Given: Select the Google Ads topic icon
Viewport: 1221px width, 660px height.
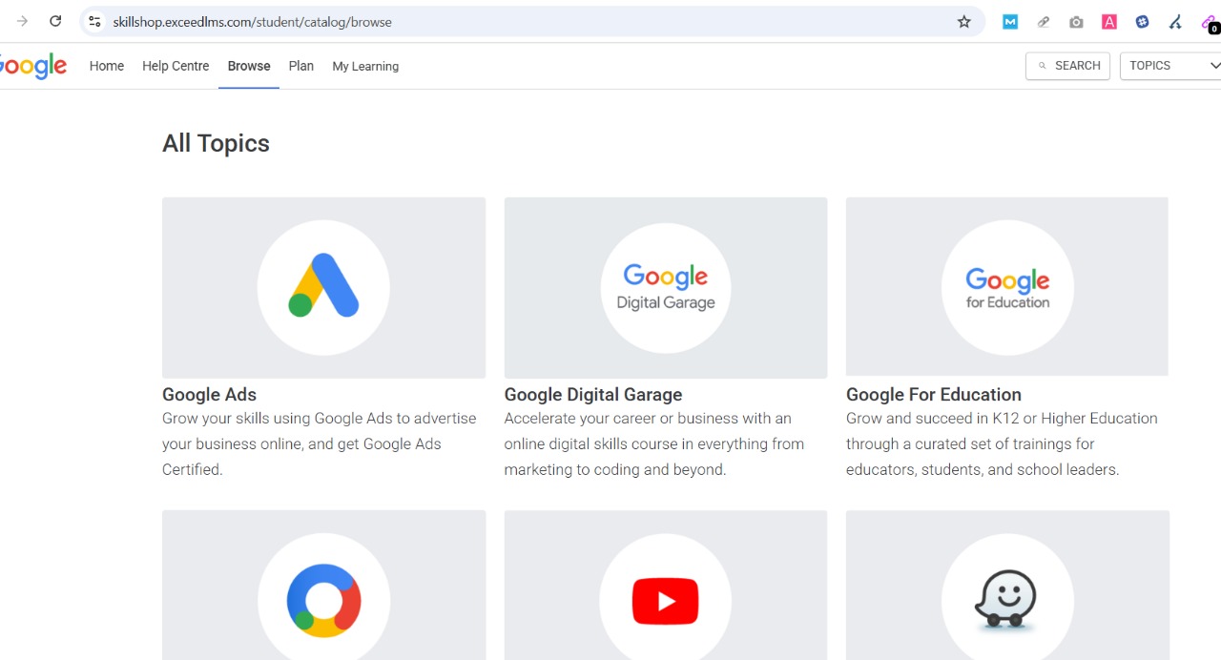Looking at the screenshot, I should (x=323, y=286).
